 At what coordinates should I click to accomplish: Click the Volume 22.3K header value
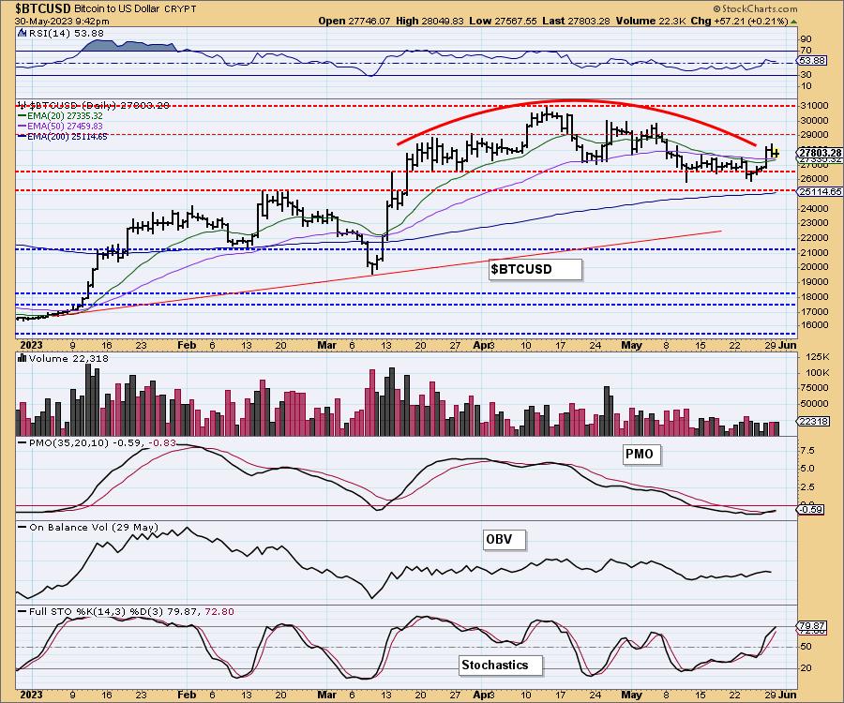pos(650,21)
